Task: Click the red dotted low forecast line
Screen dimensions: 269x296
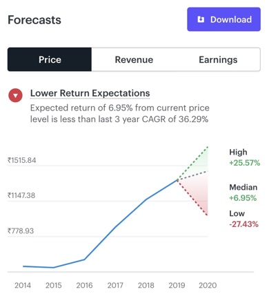Action: click(192, 198)
